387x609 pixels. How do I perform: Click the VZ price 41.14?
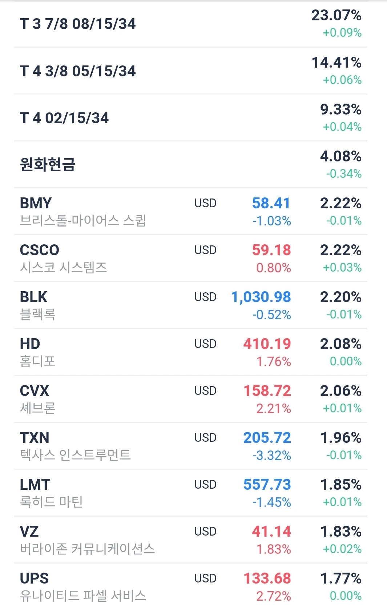click(271, 532)
